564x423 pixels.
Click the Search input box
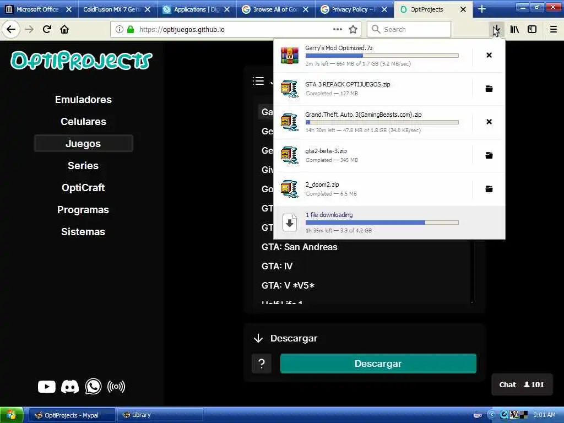409,30
